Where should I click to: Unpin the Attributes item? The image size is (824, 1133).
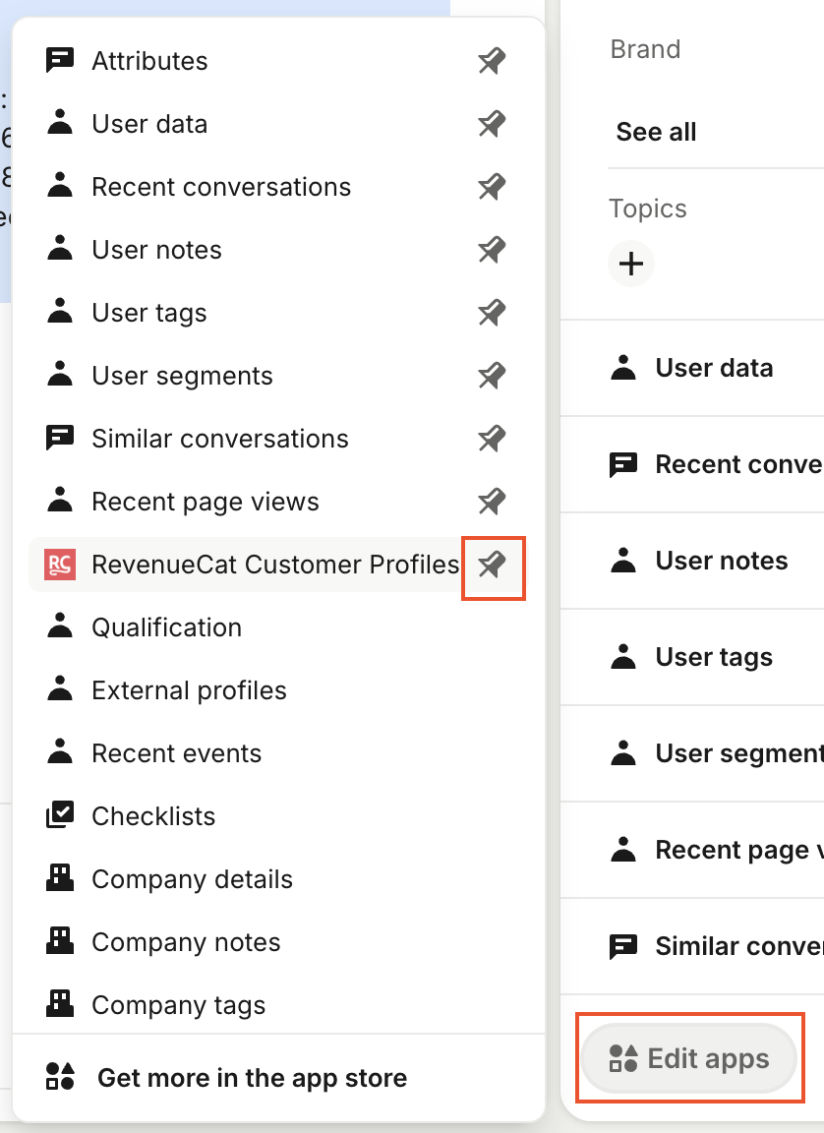click(491, 60)
